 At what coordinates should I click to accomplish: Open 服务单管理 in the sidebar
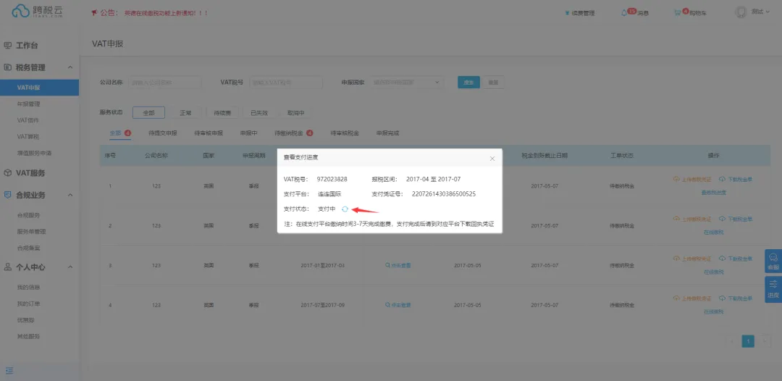tap(31, 231)
